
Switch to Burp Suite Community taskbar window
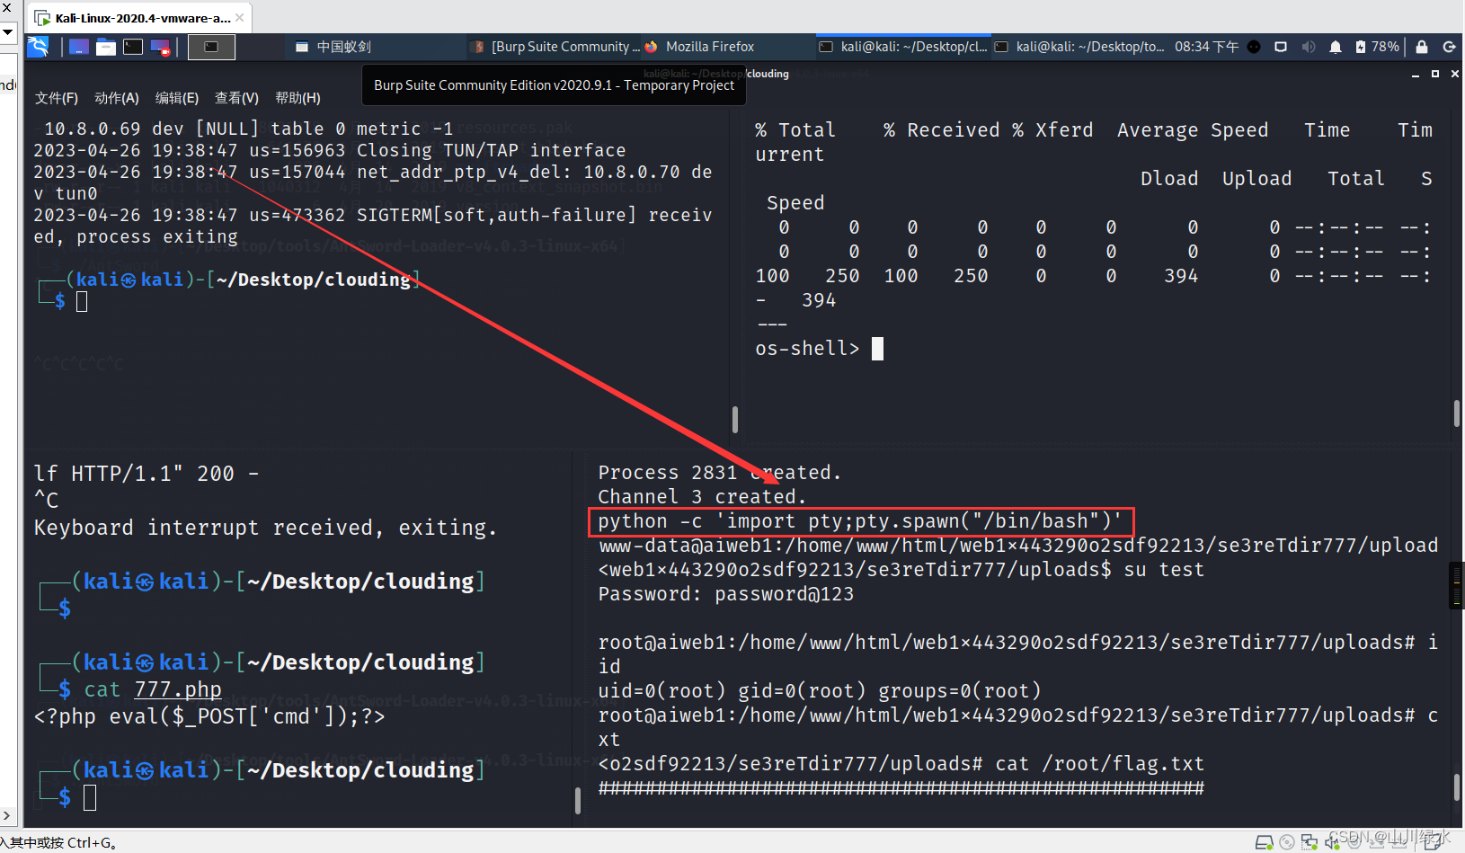556,47
